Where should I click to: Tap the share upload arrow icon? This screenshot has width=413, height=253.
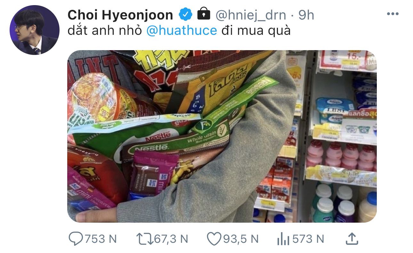coord(352,238)
